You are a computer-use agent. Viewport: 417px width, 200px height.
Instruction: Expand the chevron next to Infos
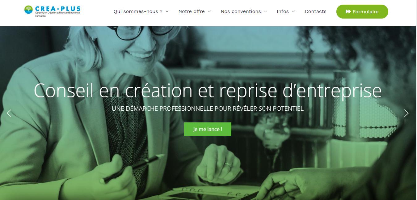[x=293, y=11]
